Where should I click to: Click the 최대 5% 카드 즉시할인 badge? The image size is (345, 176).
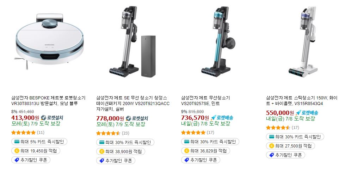coord(39,142)
